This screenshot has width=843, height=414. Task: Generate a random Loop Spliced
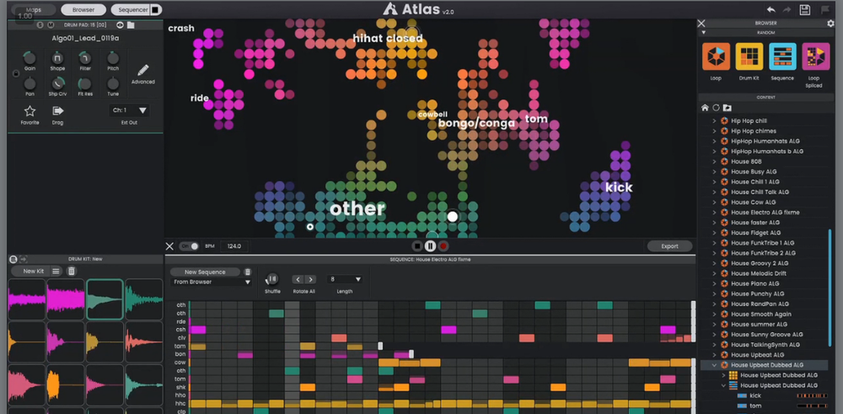815,56
